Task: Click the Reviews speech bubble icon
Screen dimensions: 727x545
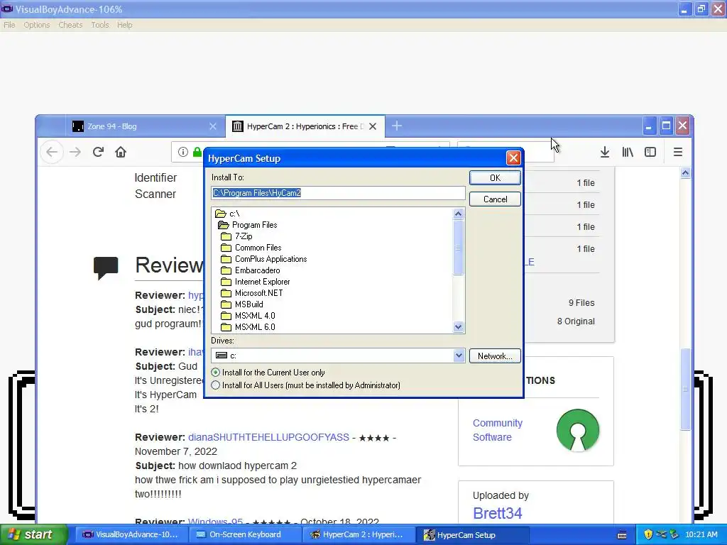Action: point(106,268)
